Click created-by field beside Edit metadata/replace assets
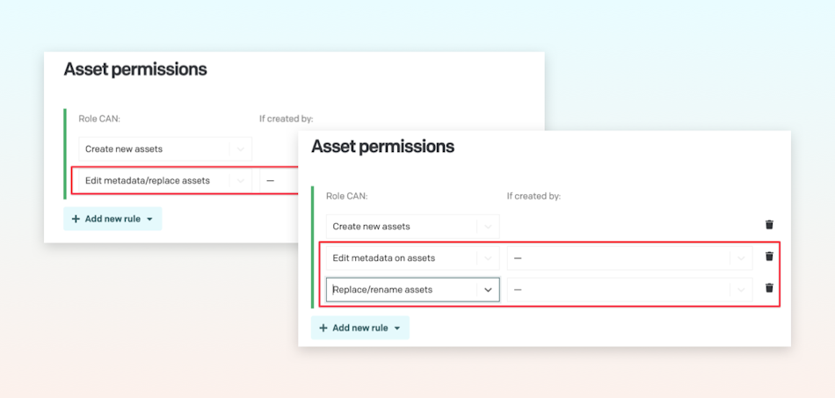This screenshot has width=835, height=398. pyautogui.click(x=279, y=181)
